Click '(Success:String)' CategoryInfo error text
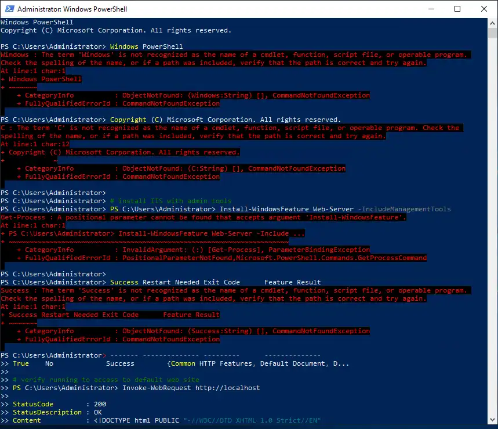 [220, 331]
